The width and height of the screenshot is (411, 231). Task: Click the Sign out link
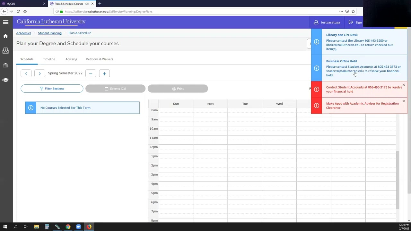(355, 22)
